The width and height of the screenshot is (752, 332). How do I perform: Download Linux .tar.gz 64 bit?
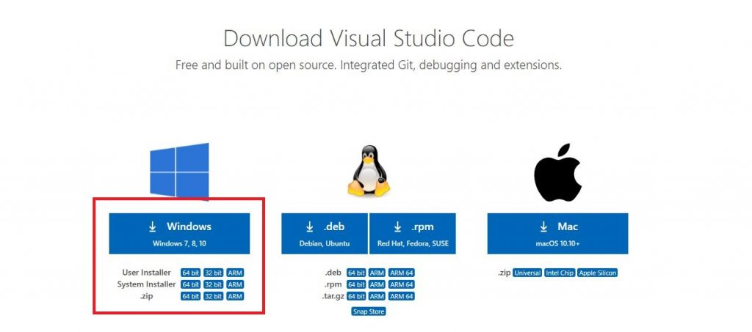pyautogui.click(x=356, y=296)
